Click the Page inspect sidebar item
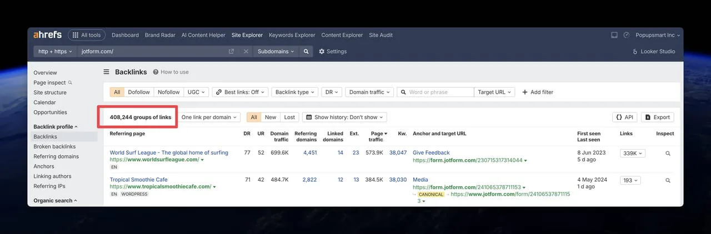 (53, 83)
